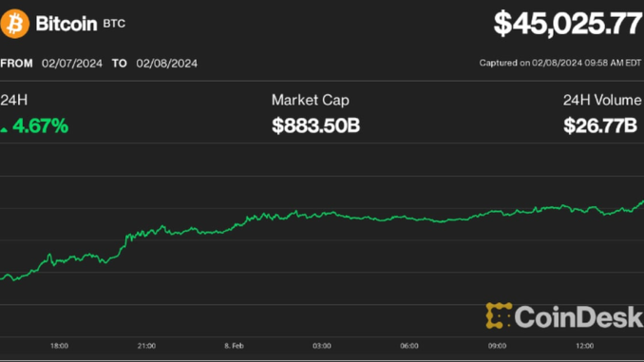This screenshot has height=362, width=644.
Task: Click the FROM label
Action: (x=16, y=64)
